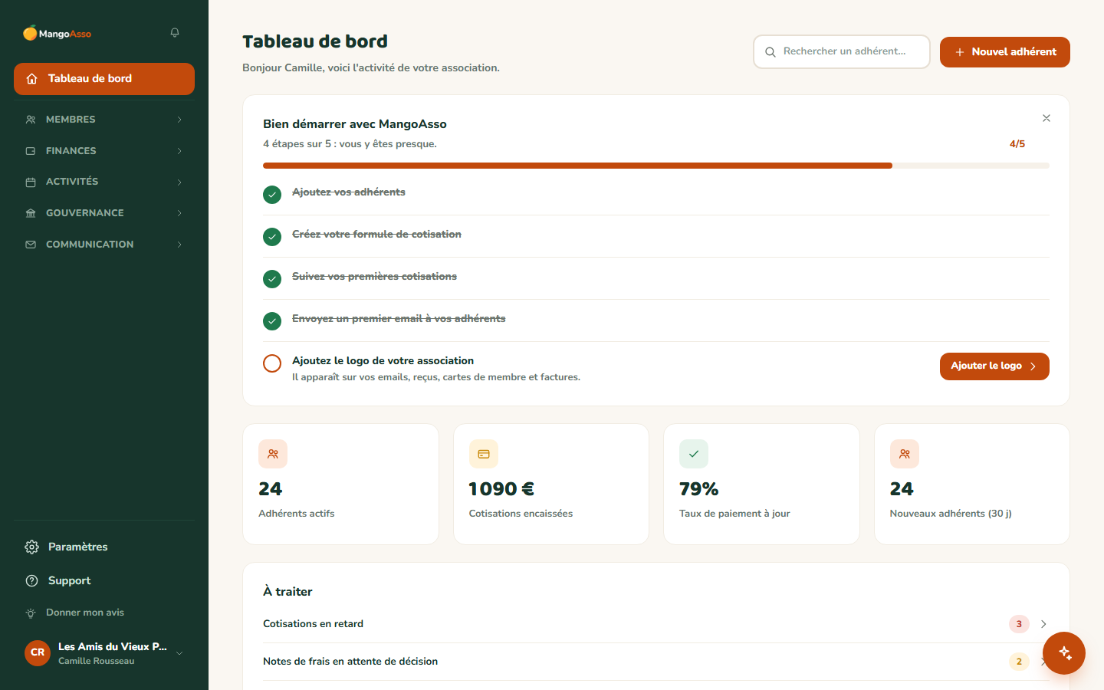
Task: Open the AI assistant floating button
Action: pos(1064,653)
